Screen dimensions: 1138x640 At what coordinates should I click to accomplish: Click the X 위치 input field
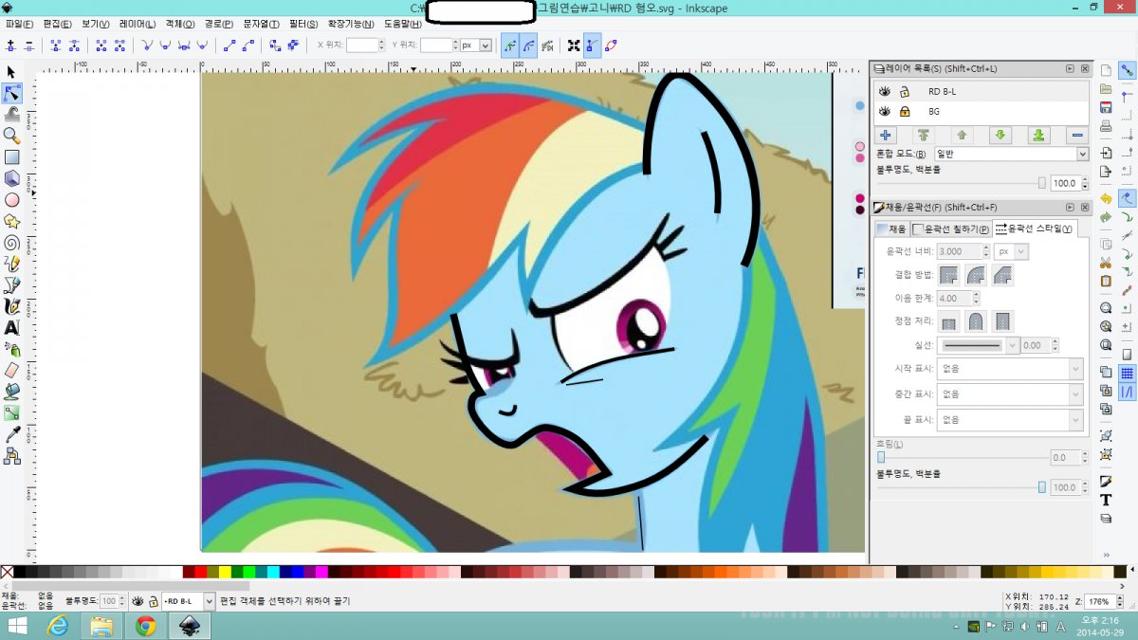[x=362, y=45]
